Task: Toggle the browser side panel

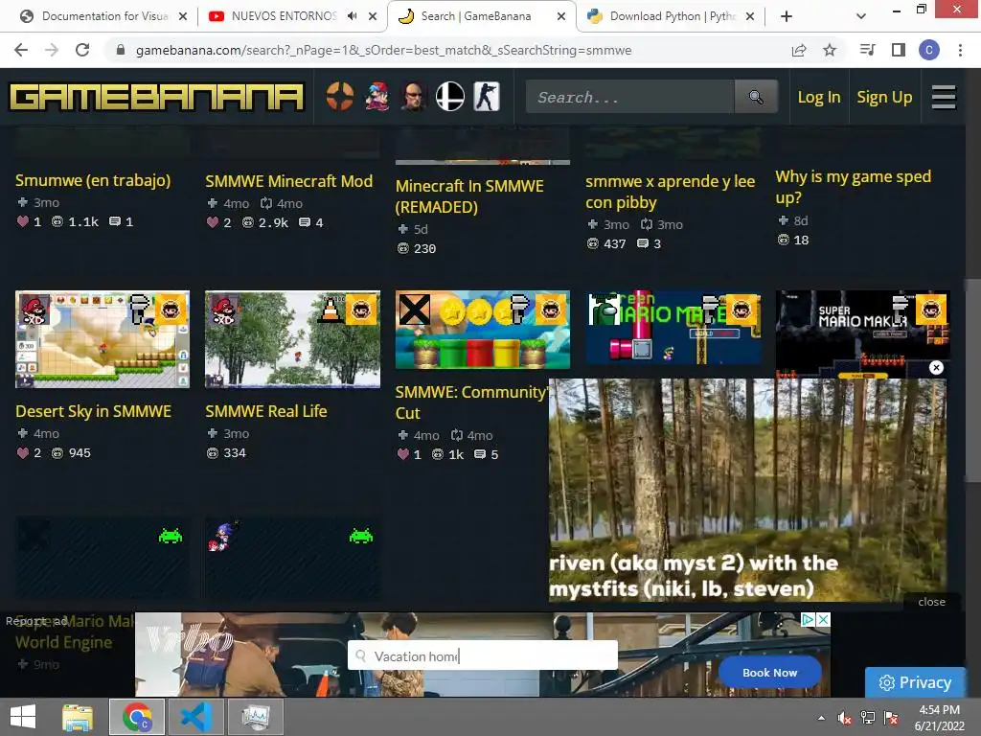Action: point(899,50)
